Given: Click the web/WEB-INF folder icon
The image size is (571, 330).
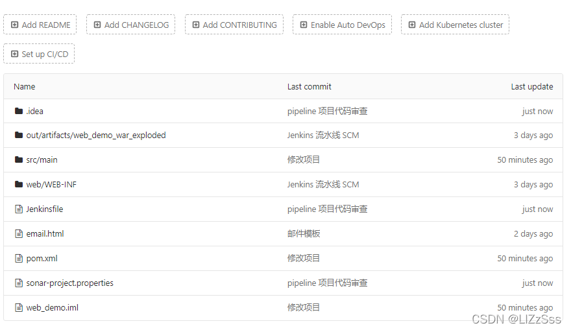Looking at the screenshot, I should 19,185.
